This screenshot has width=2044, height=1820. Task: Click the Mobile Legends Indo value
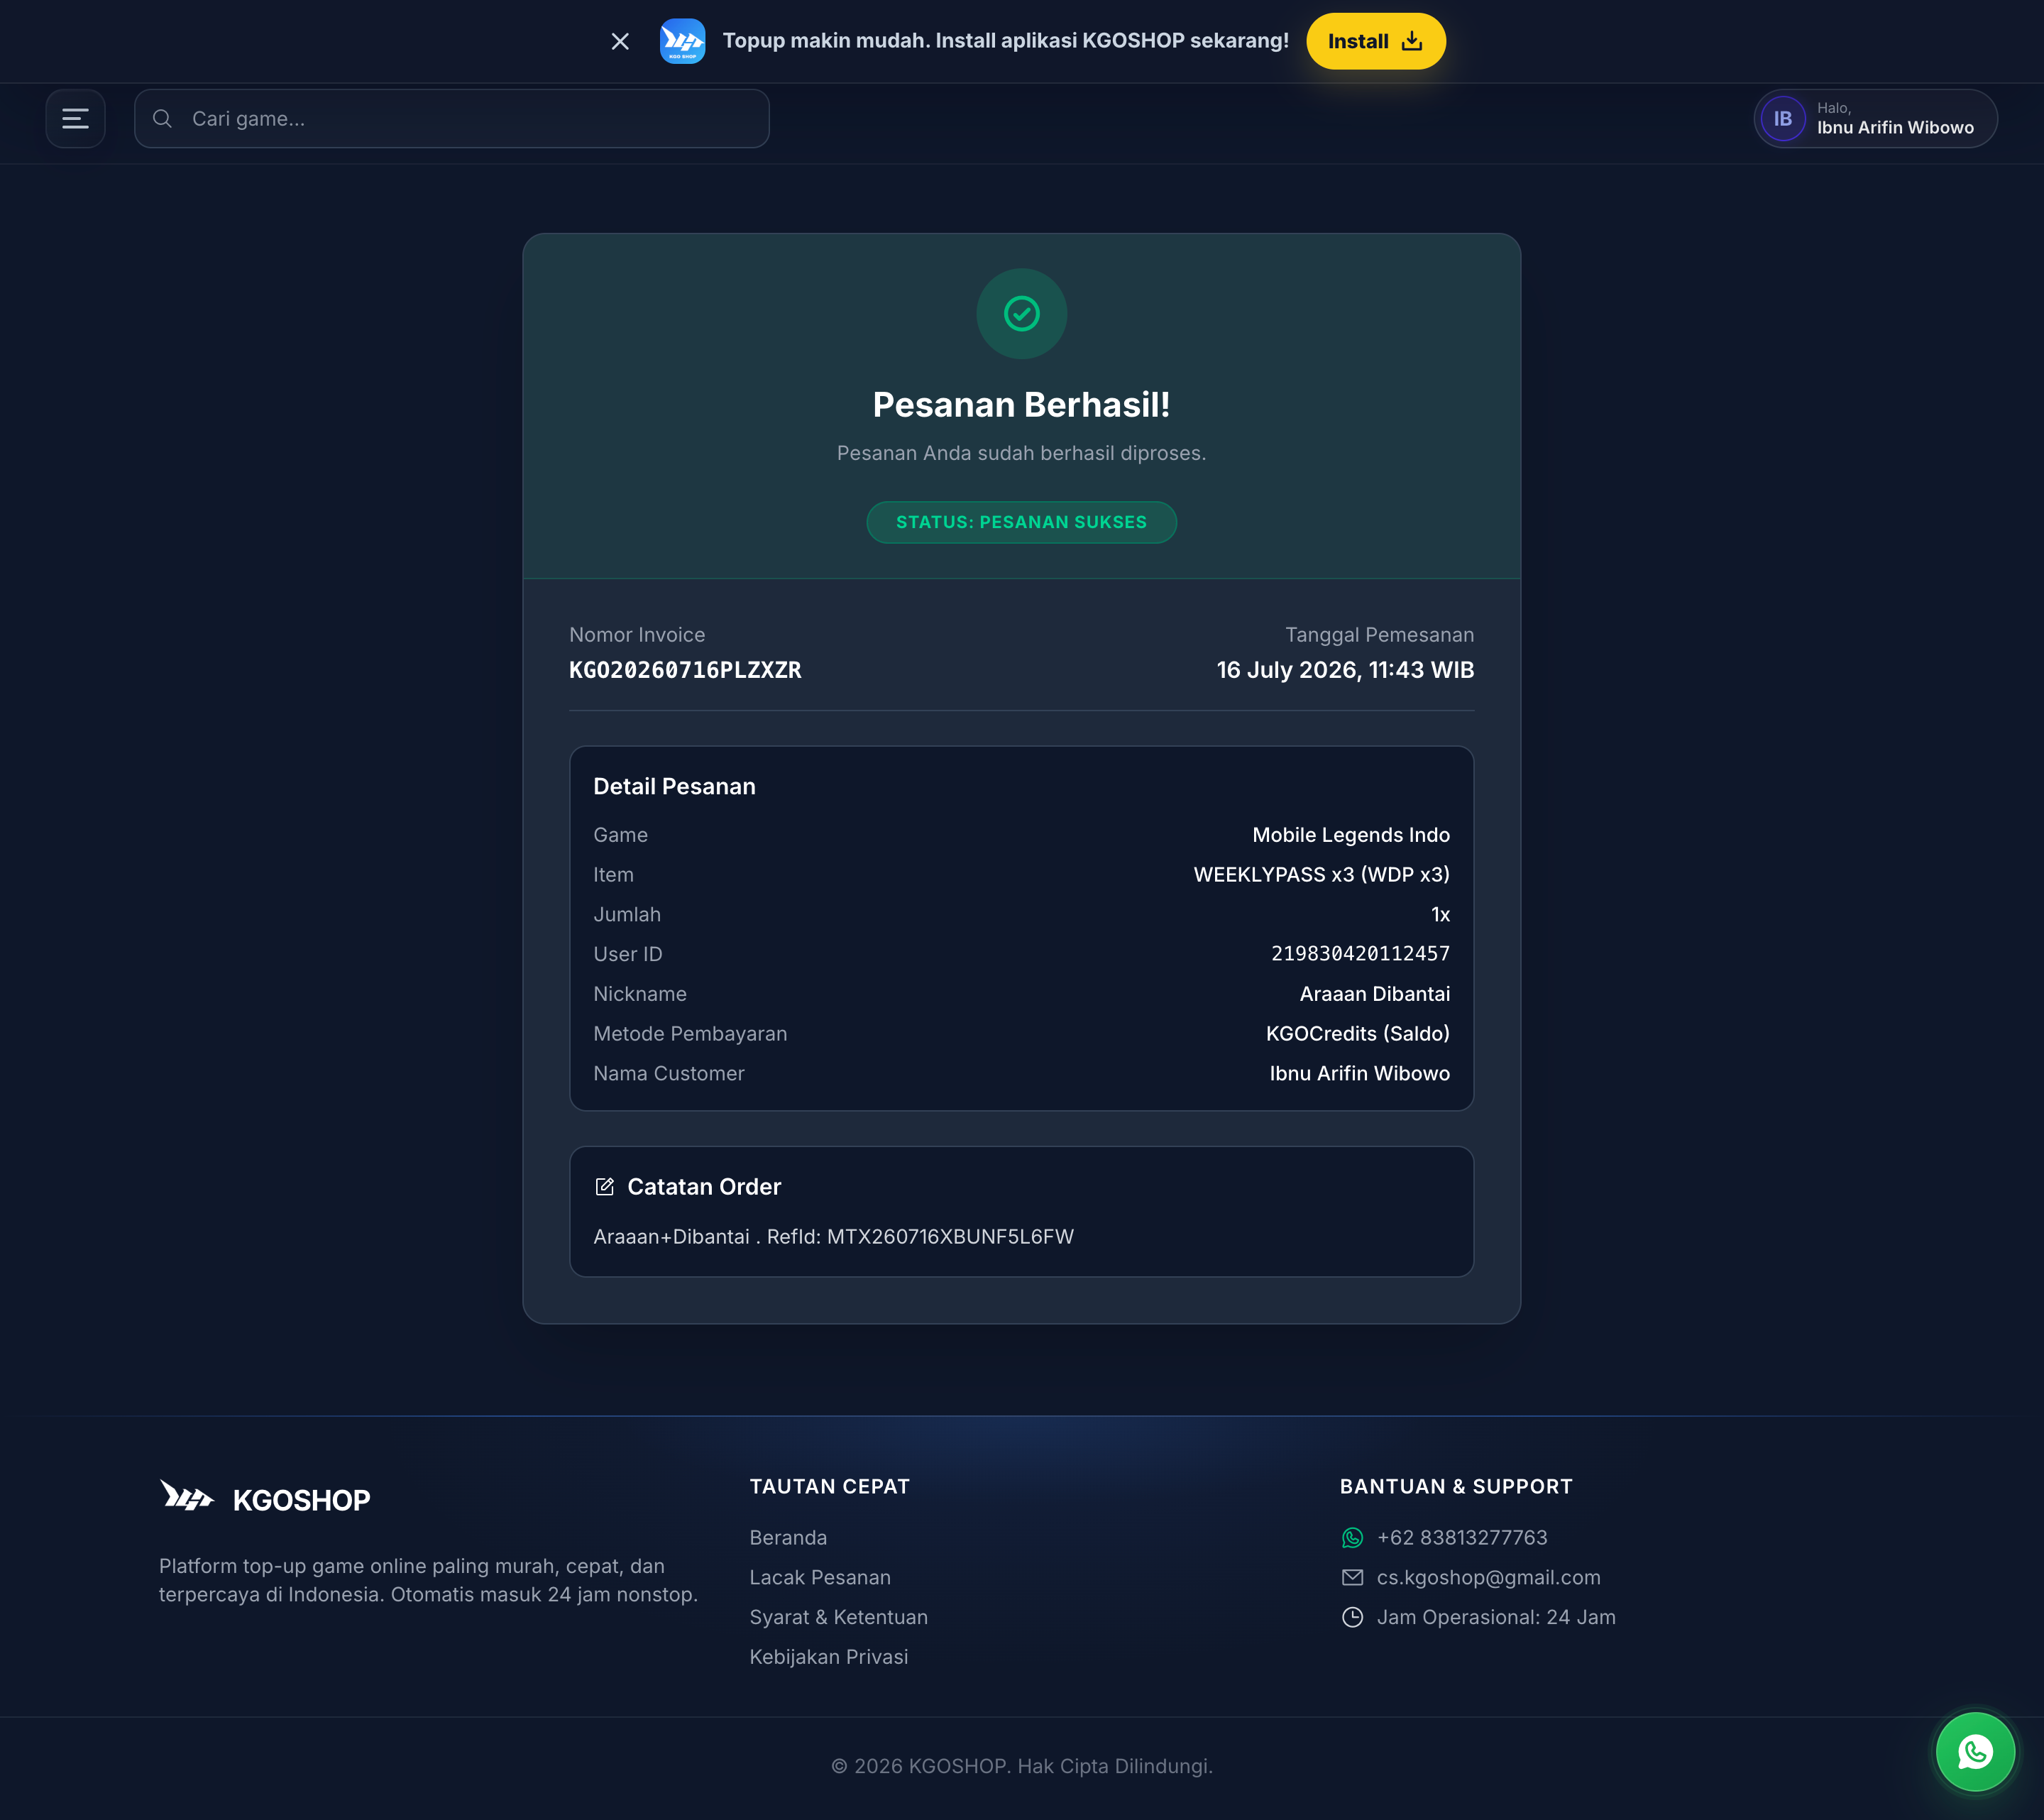[1351, 835]
